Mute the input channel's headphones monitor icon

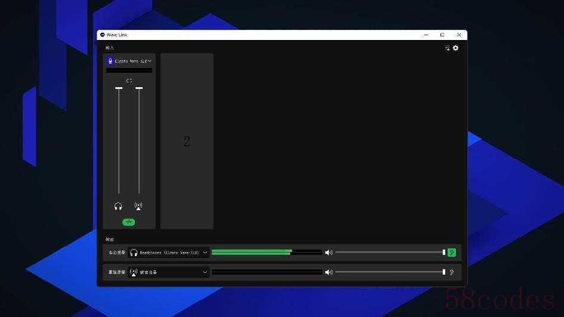[118, 206]
